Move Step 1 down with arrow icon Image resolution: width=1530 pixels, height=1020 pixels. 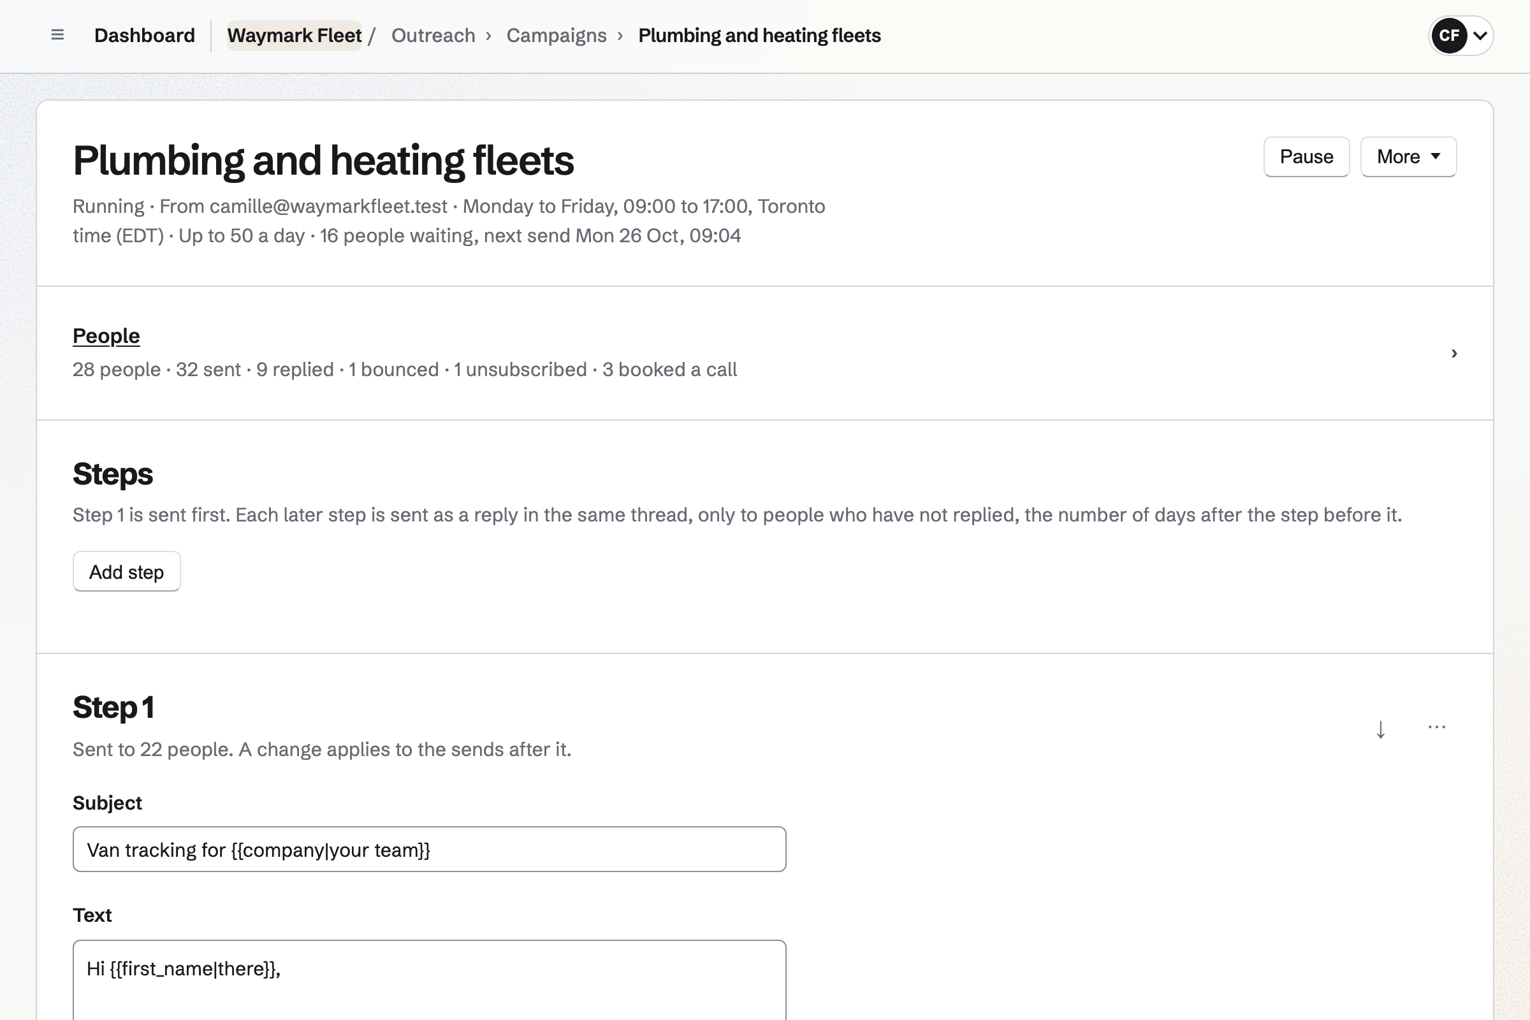[1380, 729]
